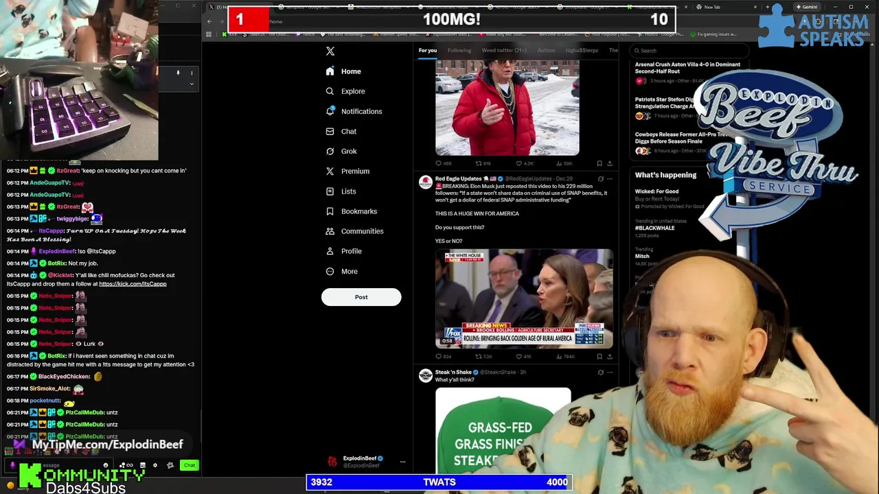Open the Weed twitter (21+) tab
This screenshot has width=879, height=494.
tap(504, 50)
